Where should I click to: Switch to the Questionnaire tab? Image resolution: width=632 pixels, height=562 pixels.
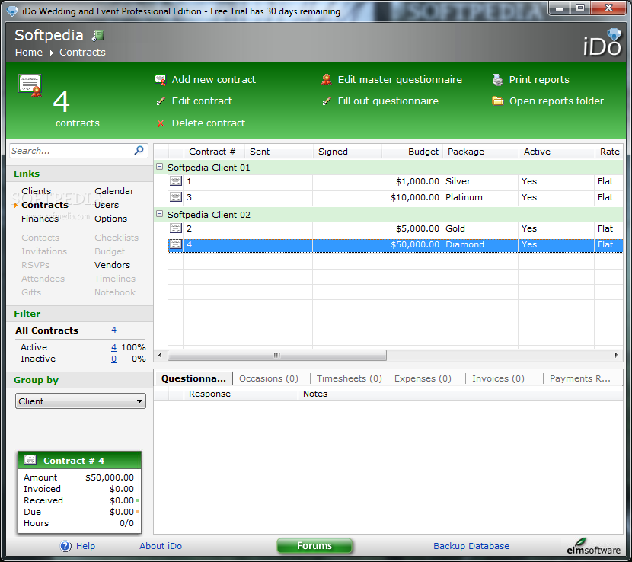pos(193,378)
